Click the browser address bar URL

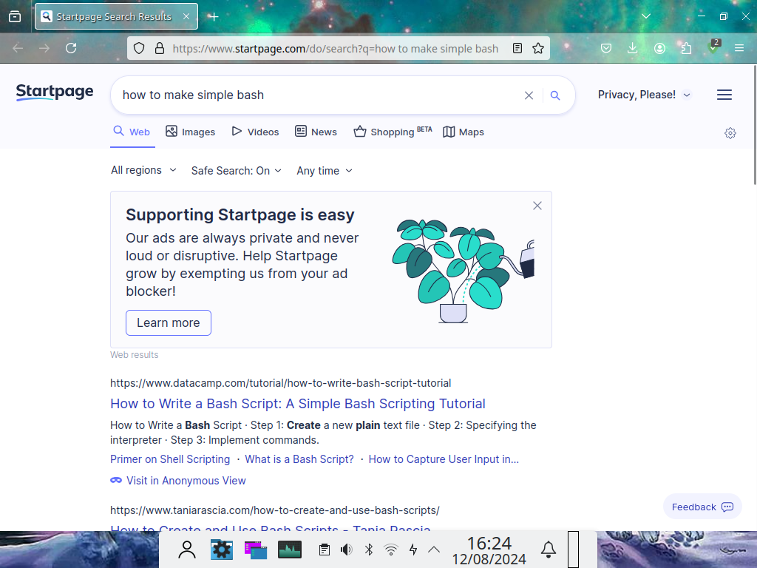(336, 49)
